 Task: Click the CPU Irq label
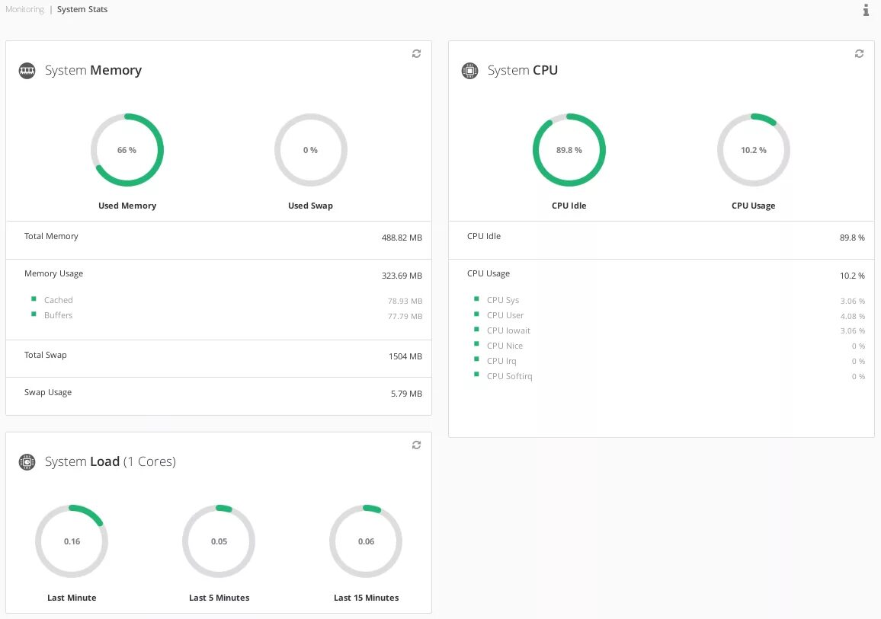(501, 360)
